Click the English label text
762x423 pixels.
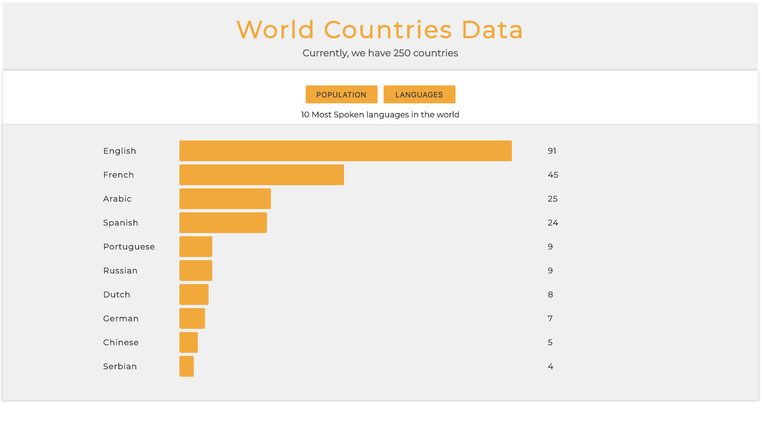click(x=119, y=151)
